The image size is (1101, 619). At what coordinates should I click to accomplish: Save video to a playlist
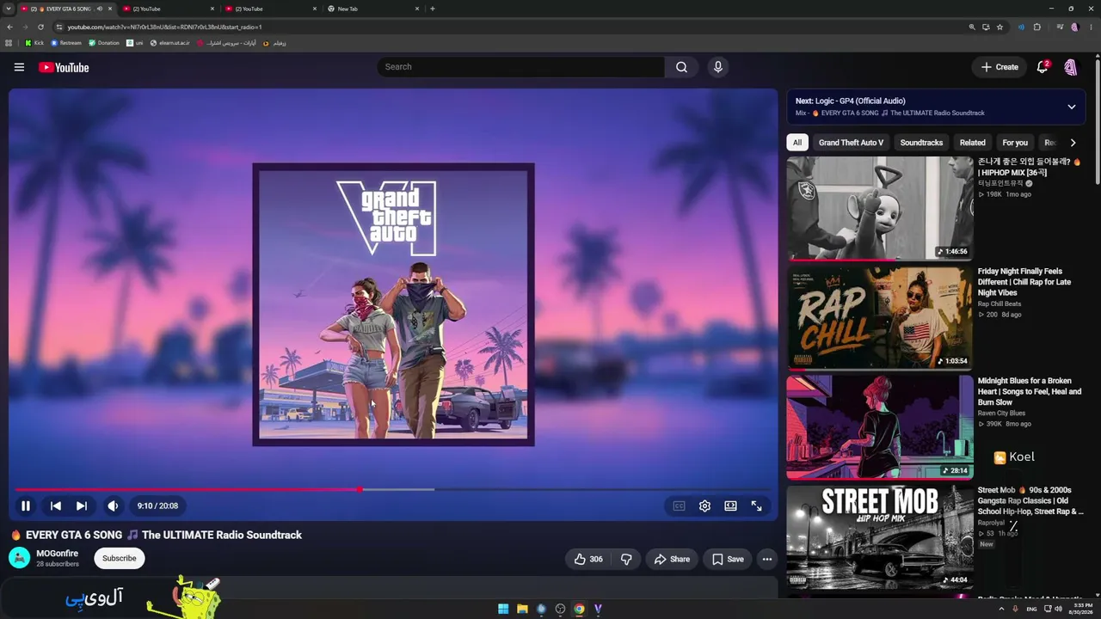(x=728, y=559)
